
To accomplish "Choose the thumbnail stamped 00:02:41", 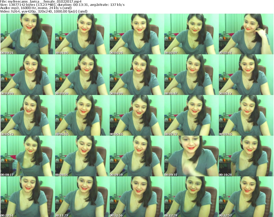I will tap(246, 34).
